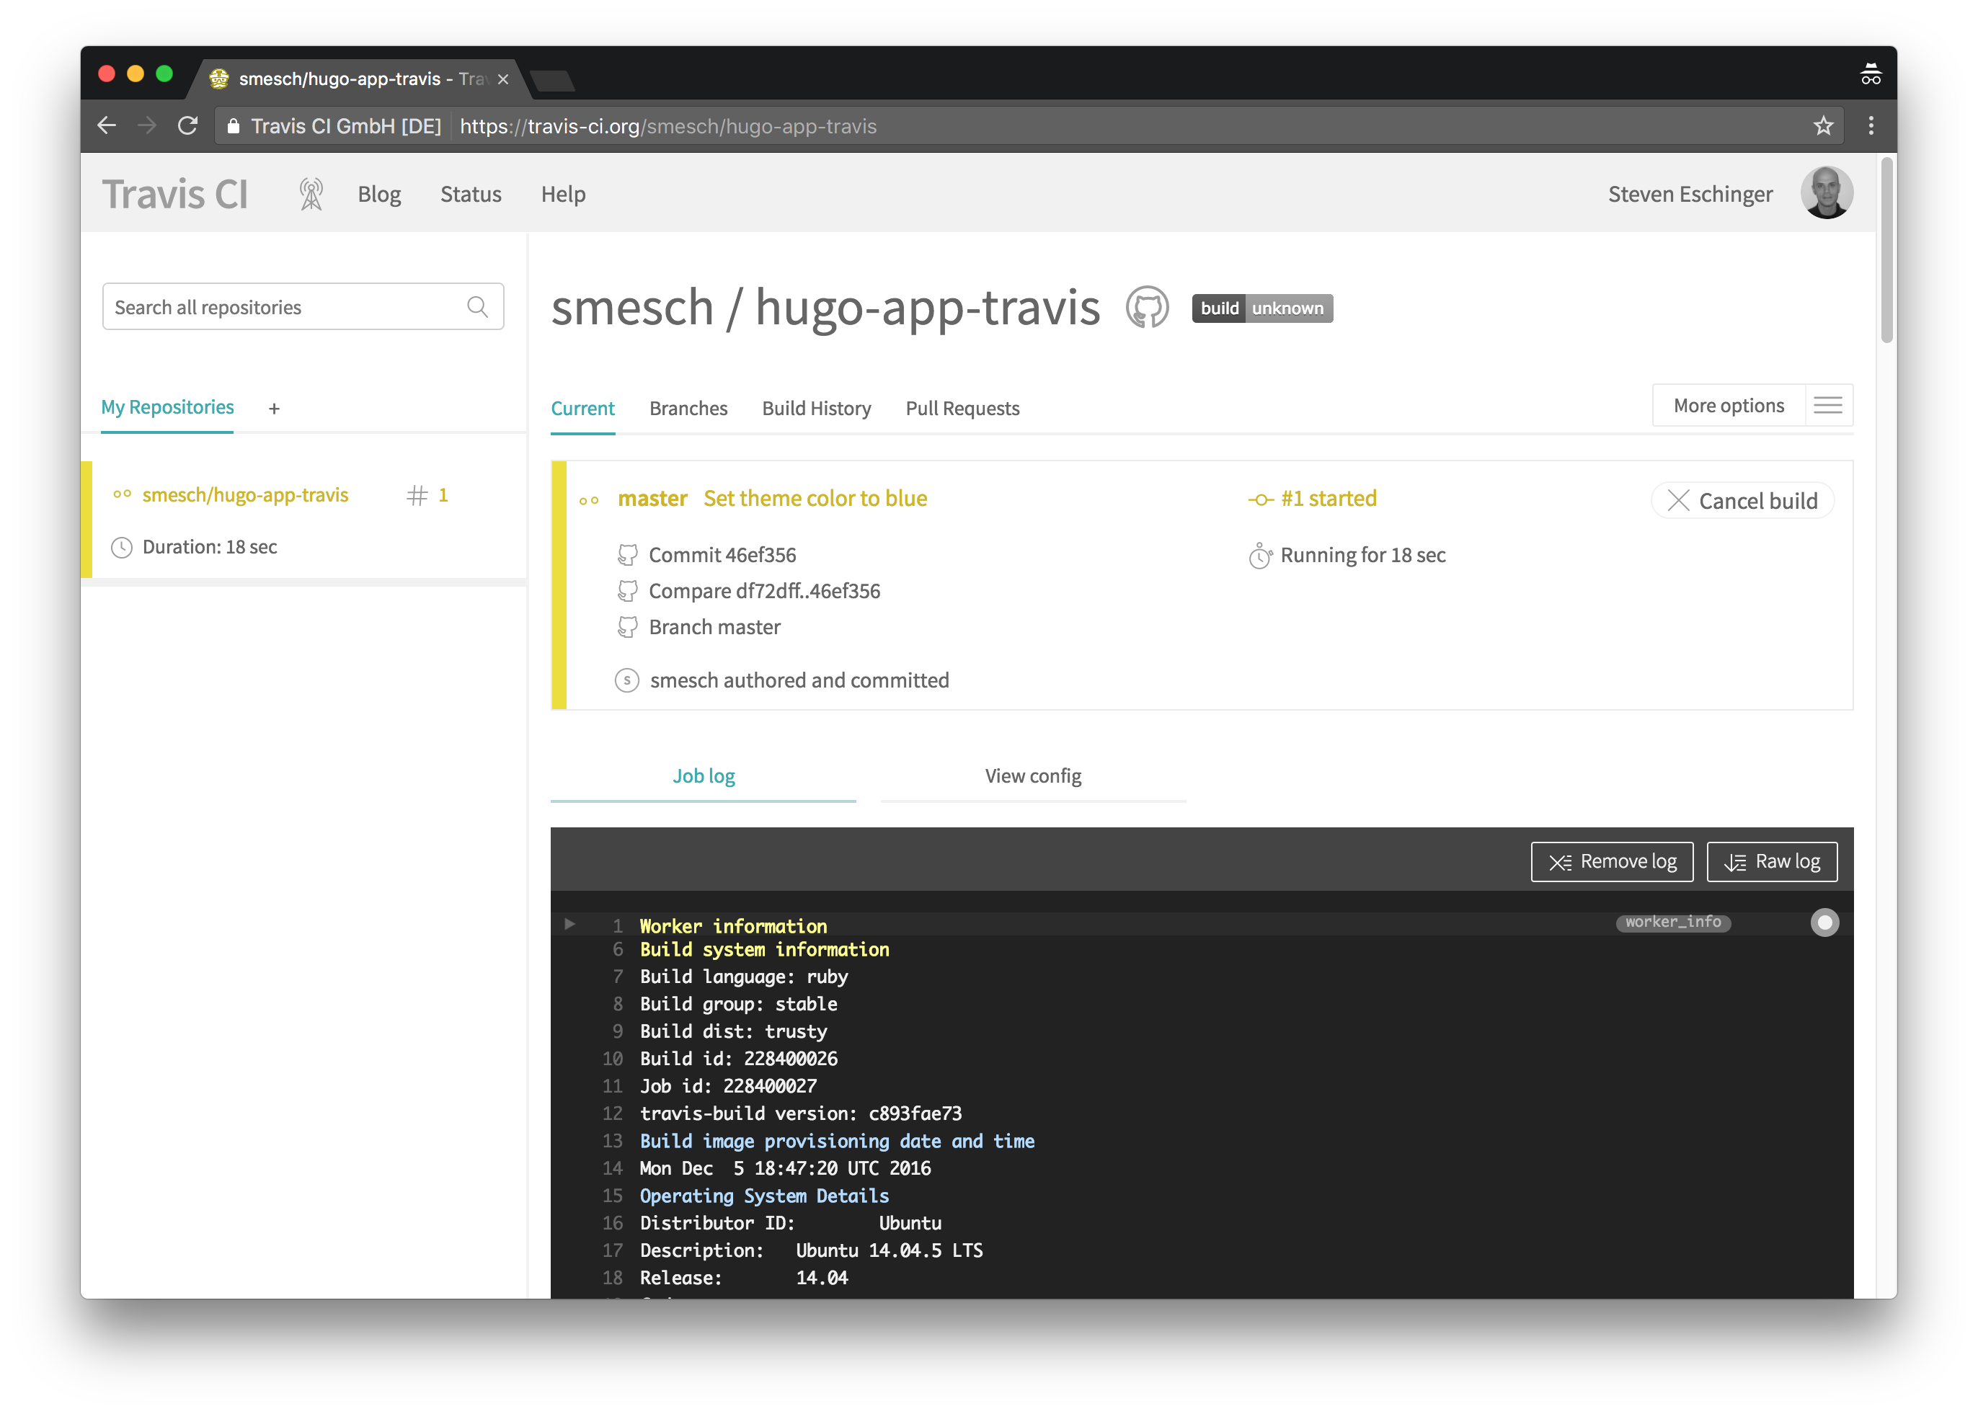Click the Cancel build button
The height and width of the screenshot is (1414, 1978).
pos(1744,500)
